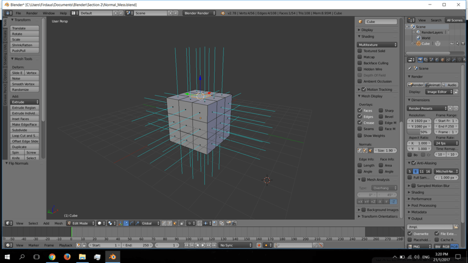
Task: Open the Multitexture shading dropdown
Action: 377,45
